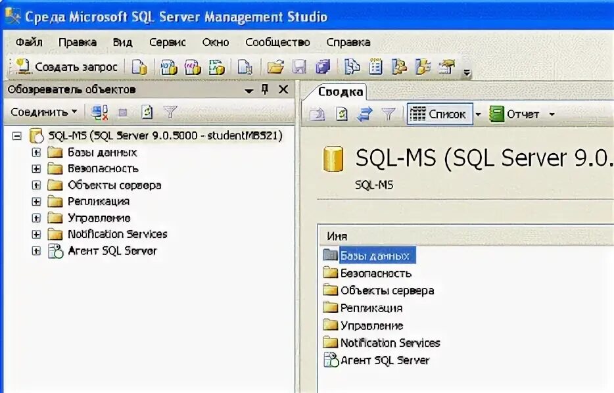This screenshot has height=393, width=614.
Task: Click the Synchronize arrows icon in Сводка
Action: pos(365,114)
